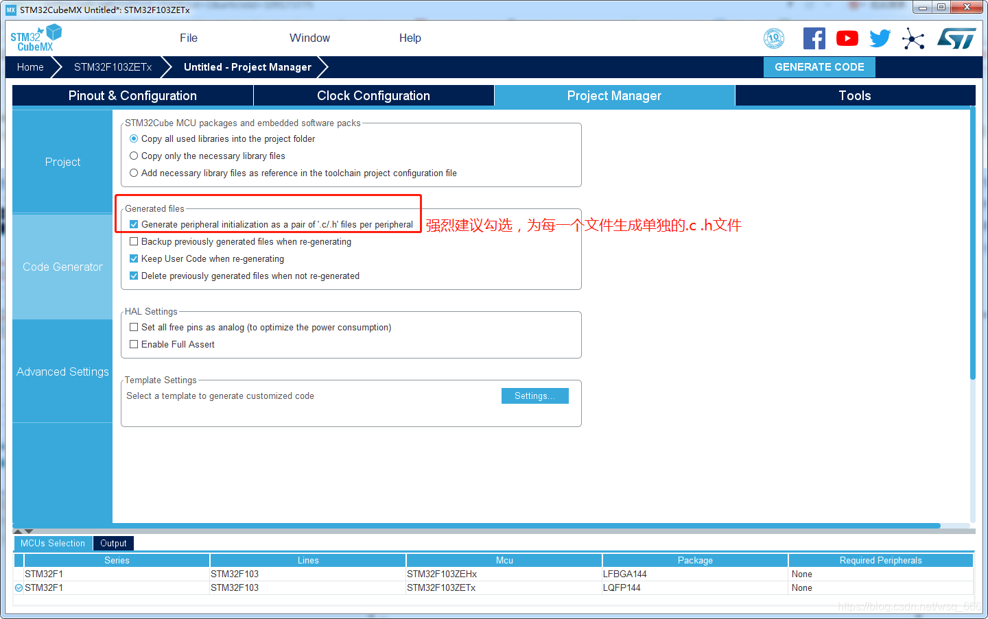Click the ST community network icon
988x619 pixels.
click(913, 38)
